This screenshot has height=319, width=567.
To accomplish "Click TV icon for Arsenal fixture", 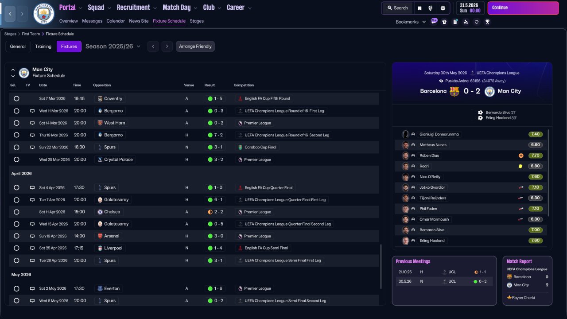I will click(x=32, y=236).
